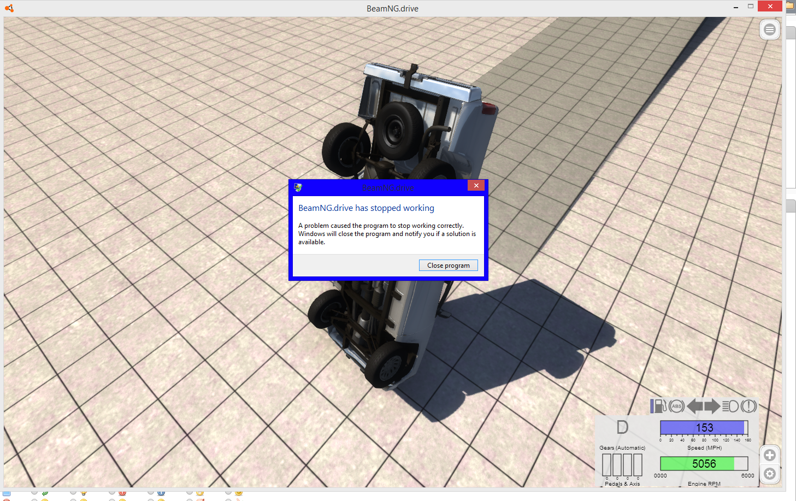
Task: Click the BeamNG.drive logo in title bar
Action: click(9, 8)
